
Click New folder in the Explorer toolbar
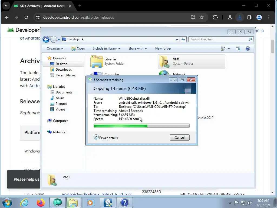[163, 48]
